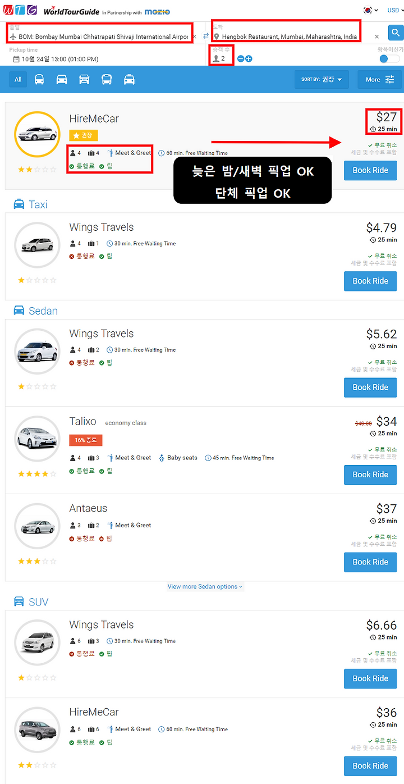Book the HireMeCar $27 ride

pyautogui.click(x=370, y=170)
